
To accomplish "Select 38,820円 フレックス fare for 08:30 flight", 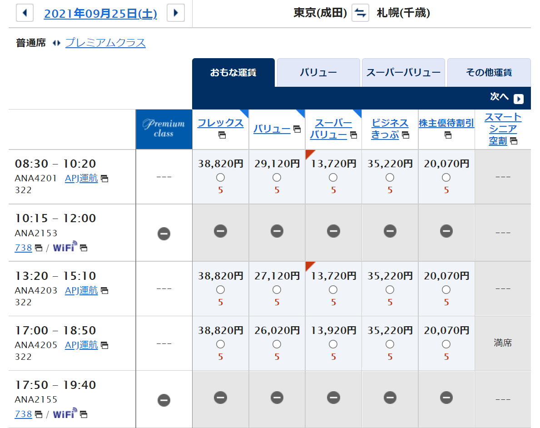I will (220, 178).
